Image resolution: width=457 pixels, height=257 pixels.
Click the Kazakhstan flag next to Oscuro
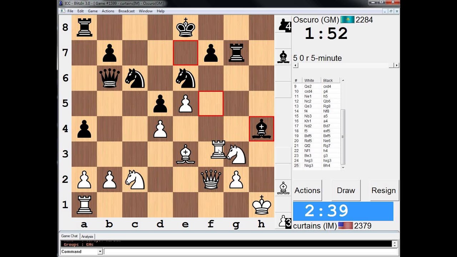tap(347, 20)
